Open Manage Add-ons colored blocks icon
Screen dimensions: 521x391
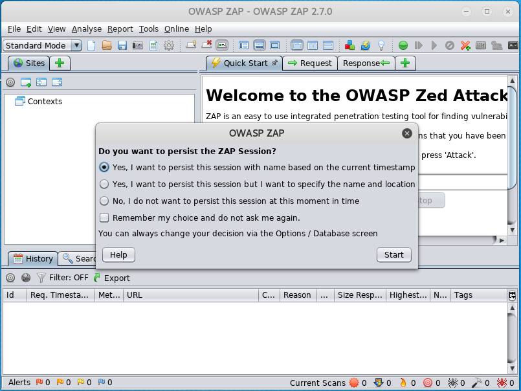click(x=349, y=45)
